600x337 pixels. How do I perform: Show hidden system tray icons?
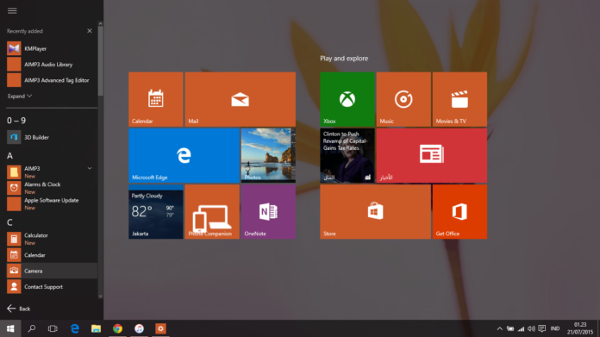(x=499, y=328)
